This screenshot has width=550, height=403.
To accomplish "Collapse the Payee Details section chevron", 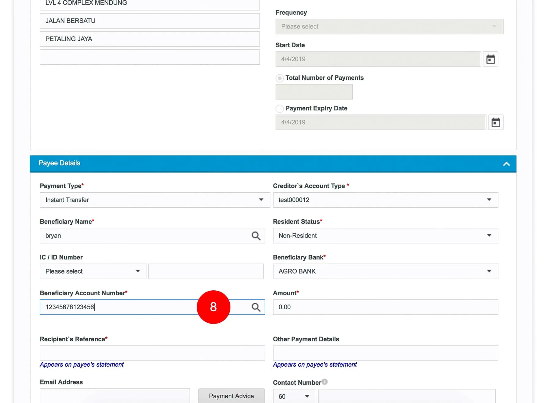I will pyautogui.click(x=506, y=164).
